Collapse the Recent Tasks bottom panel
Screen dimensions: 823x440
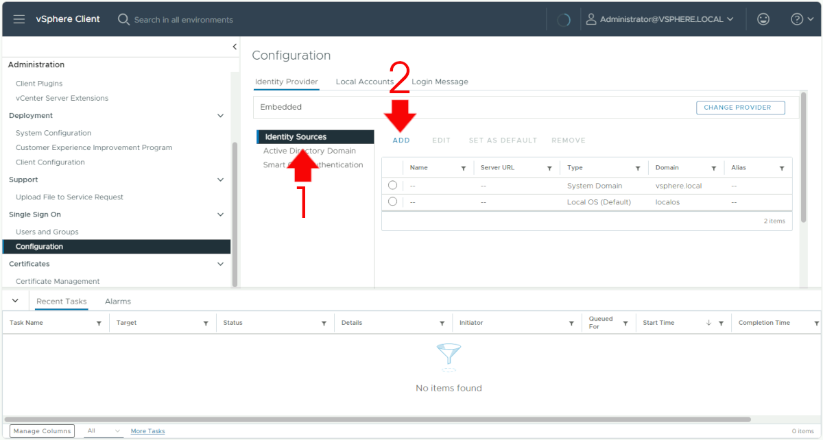pyautogui.click(x=15, y=301)
